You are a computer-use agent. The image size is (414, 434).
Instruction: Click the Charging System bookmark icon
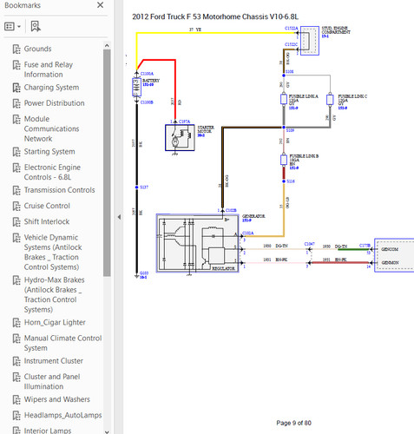tap(16, 88)
